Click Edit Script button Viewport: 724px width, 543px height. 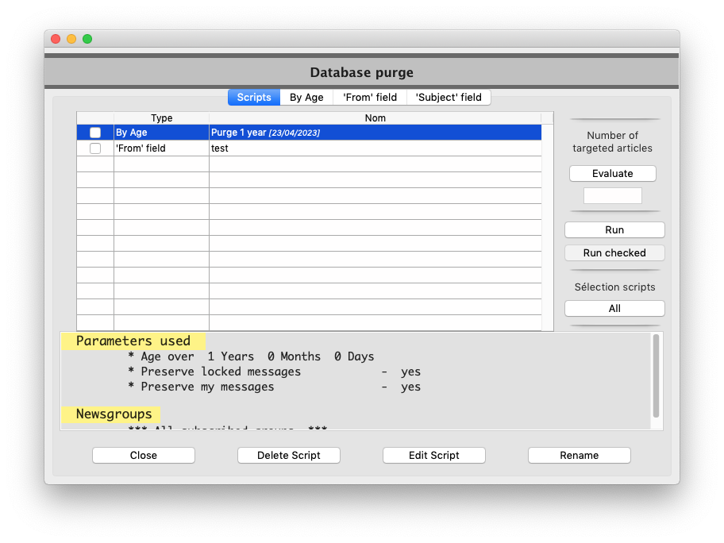click(434, 456)
